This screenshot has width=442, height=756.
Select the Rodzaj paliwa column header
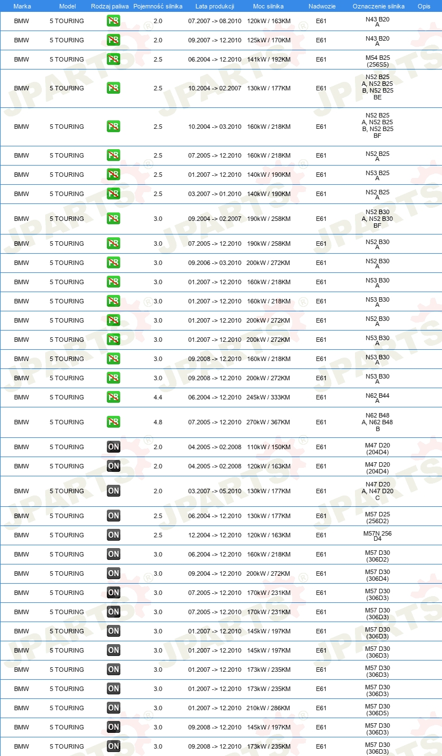point(110,6)
